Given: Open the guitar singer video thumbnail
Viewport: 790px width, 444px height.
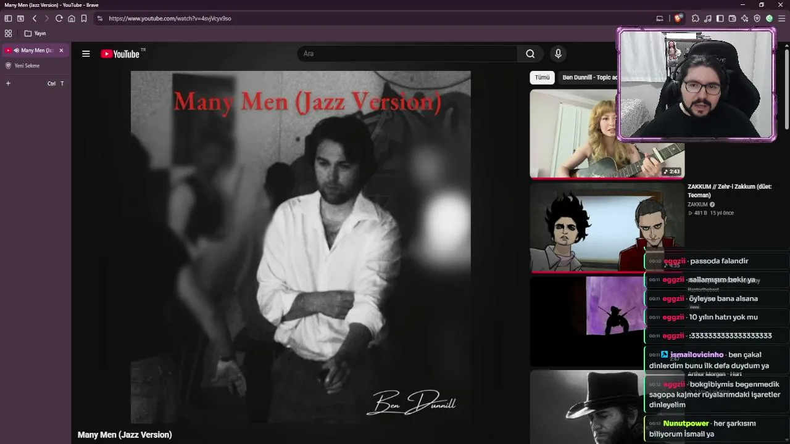Looking at the screenshot, I should 607,134.
